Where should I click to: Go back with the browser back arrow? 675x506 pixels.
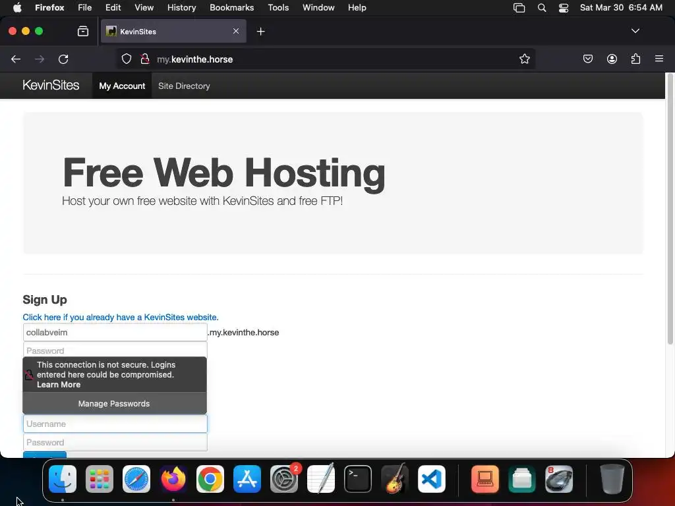point(16,59)
